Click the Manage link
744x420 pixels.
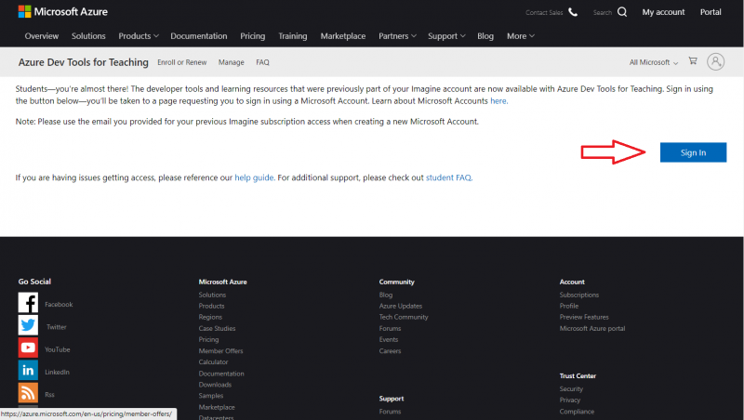pos(231,62)
